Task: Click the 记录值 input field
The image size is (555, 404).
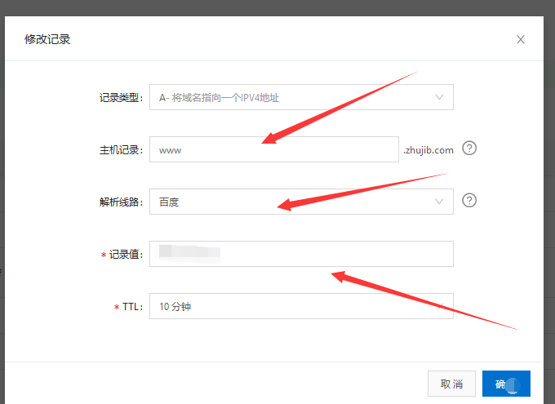Action: click(301, 254)
